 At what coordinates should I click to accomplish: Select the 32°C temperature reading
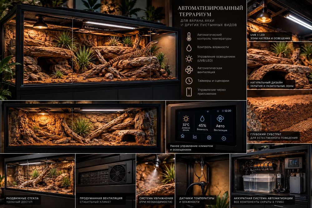186,125
